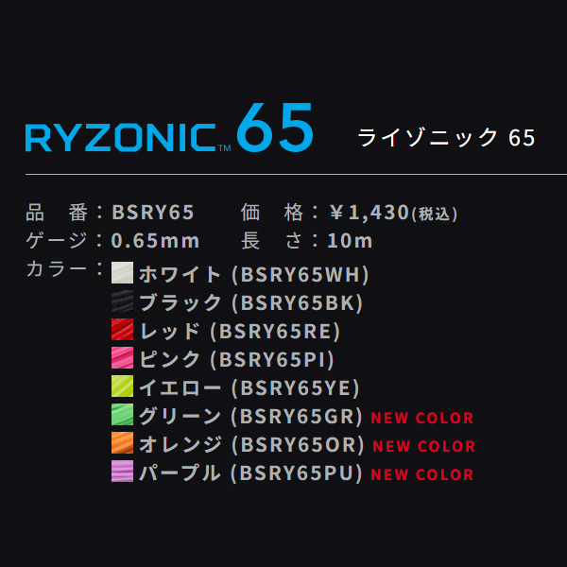Click the black color swatch
567x567 pixels.
(x=122, y=301)
